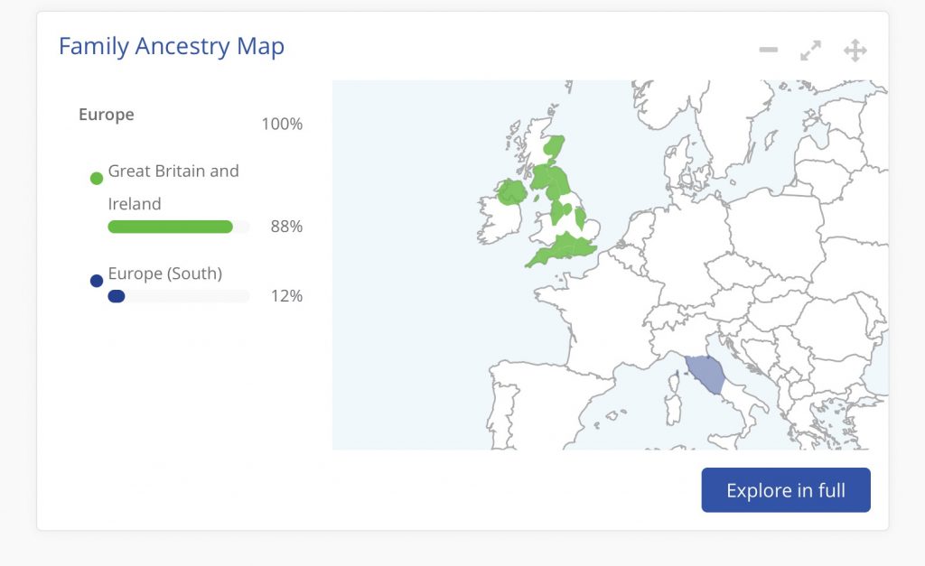The image size is (925, 566).
Task: Click the Family Ancestry Map title
Action: point(172,47)
